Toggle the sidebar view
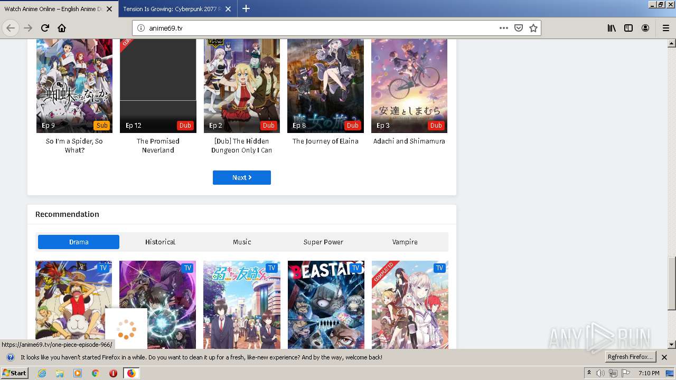 [x=628, y=28]
